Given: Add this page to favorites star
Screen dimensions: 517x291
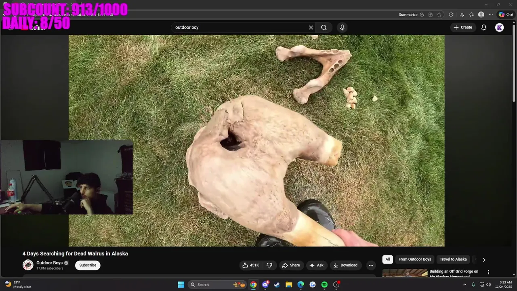Looking at the screenshot, I should click(439, 15).
